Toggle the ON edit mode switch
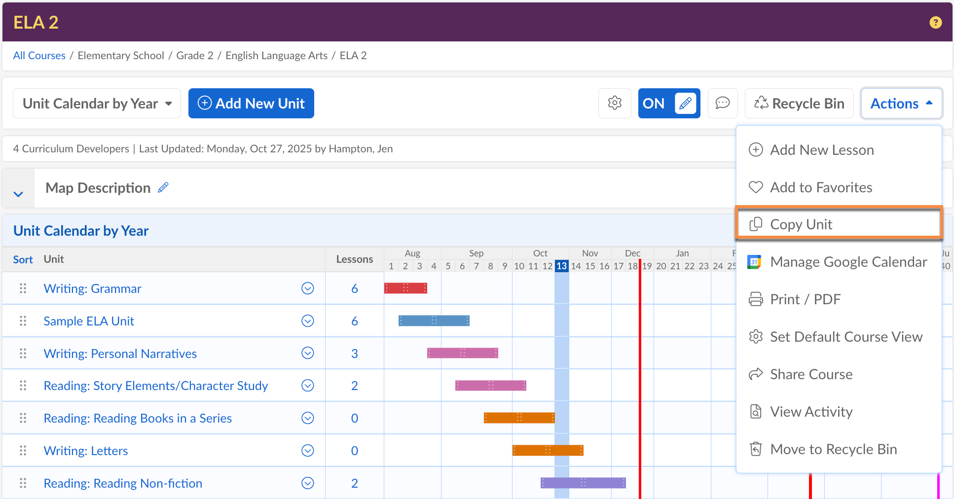This screenshot has height=499, width=954. (668, 103)
